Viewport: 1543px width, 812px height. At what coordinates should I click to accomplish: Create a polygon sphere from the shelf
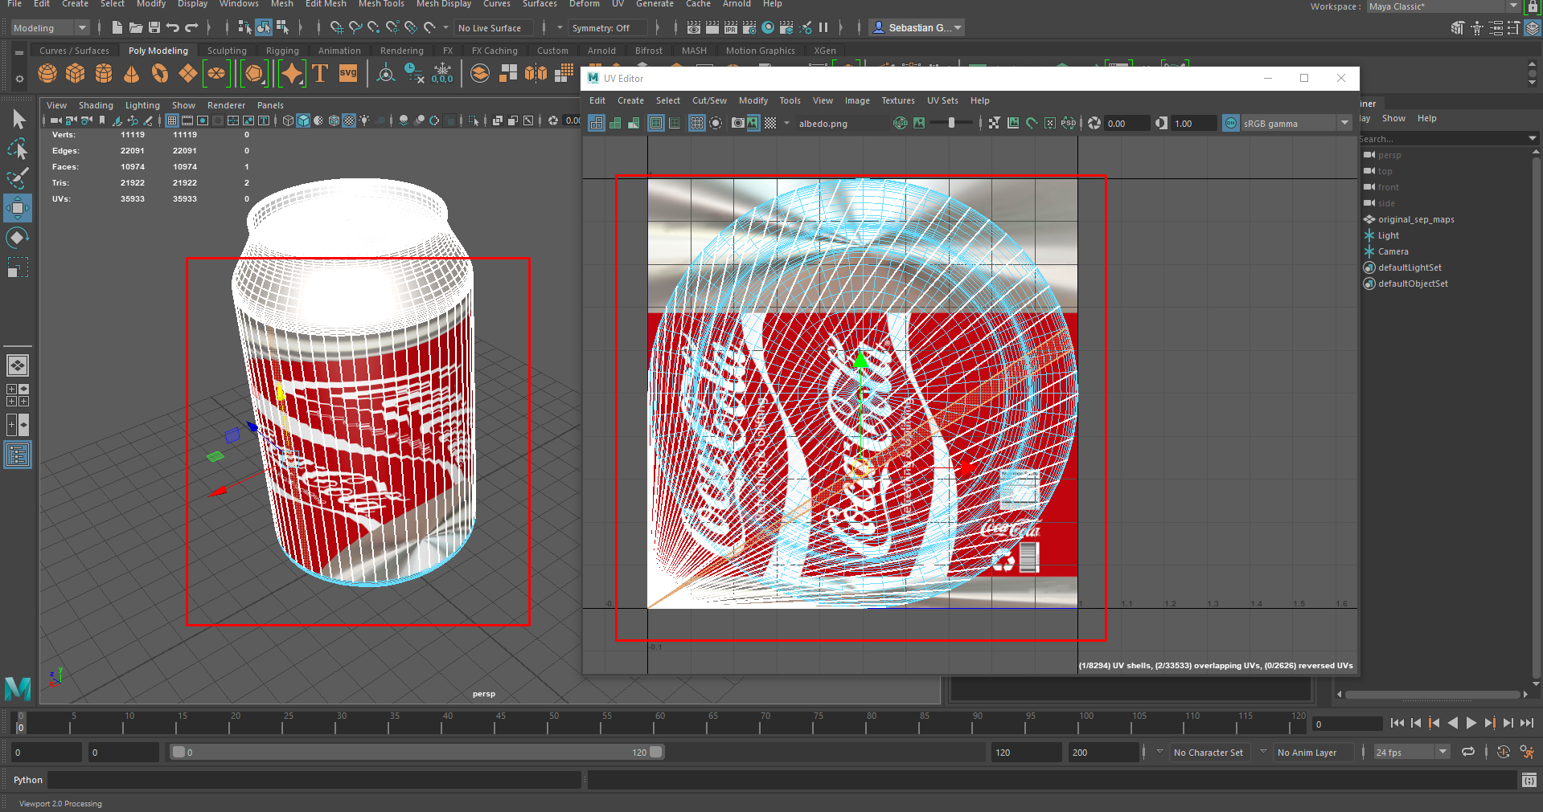click(x=47, y=74)
